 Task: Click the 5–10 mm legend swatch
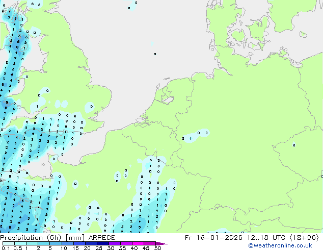(x=56, y=243)
